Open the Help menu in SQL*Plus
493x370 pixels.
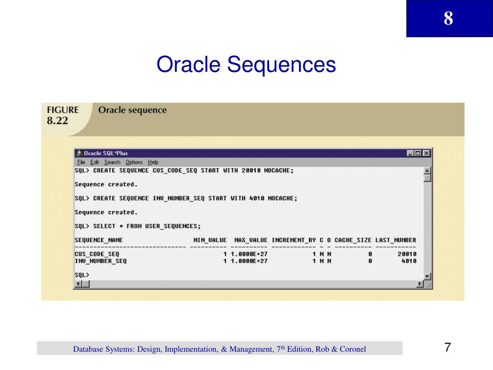(x=153, y=162)
